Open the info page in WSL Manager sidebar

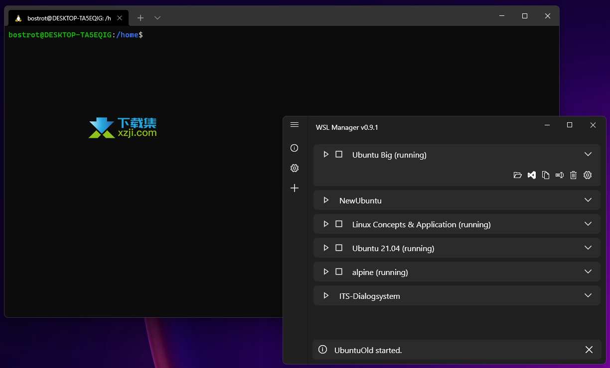(x=295, y=148)
